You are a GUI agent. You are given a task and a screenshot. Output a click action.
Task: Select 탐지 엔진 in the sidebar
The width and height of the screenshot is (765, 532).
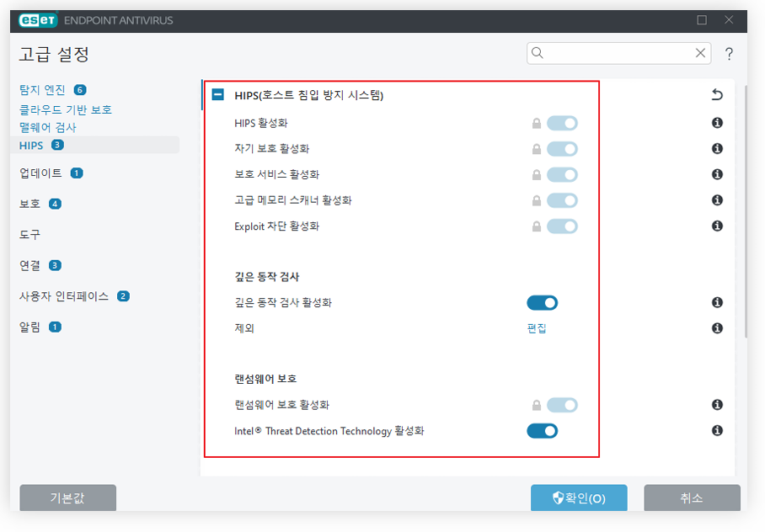pos(42,90)
